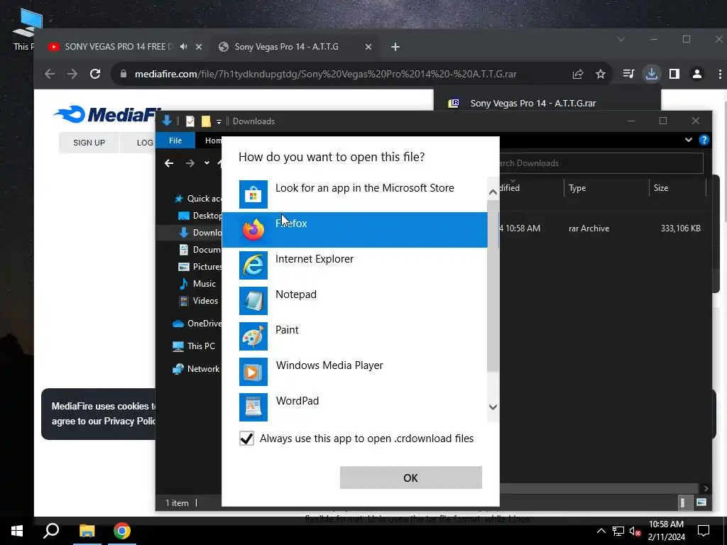
Task: Click the Size column header
Action: tap(677, 187)
